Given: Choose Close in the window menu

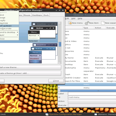Looking at the screenshot, I should (x=9, y=39).
